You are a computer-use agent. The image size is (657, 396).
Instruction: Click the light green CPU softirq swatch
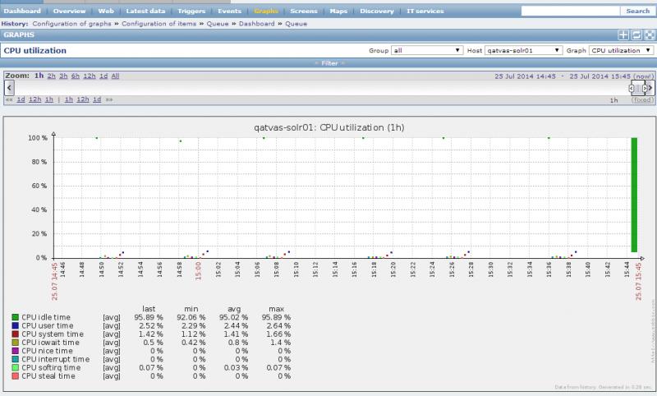15,367
